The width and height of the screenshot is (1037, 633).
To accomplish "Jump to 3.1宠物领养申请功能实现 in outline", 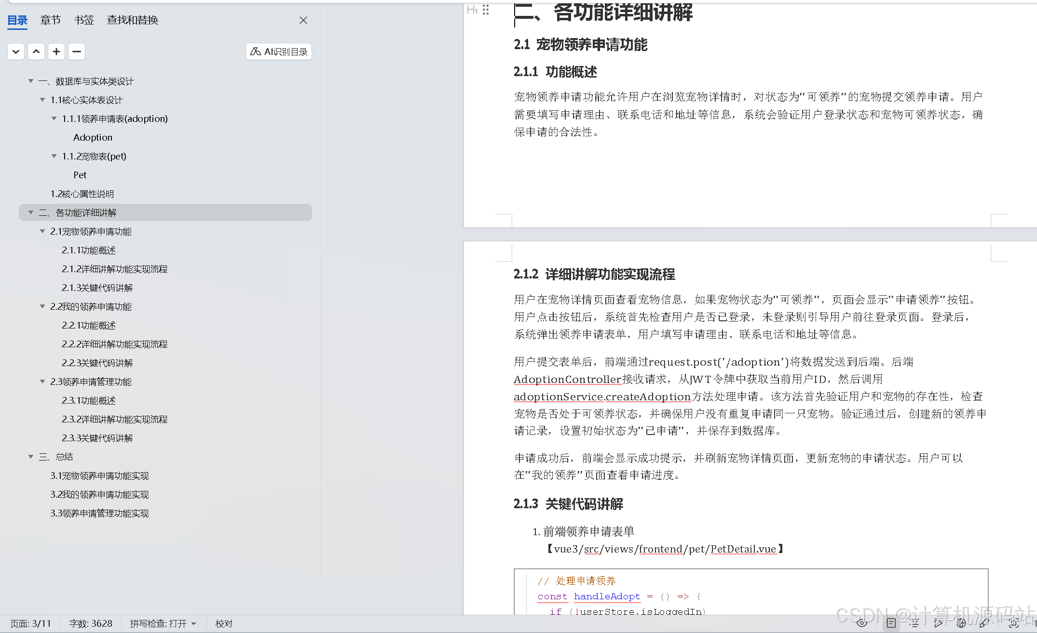I will tap(99, 475).
